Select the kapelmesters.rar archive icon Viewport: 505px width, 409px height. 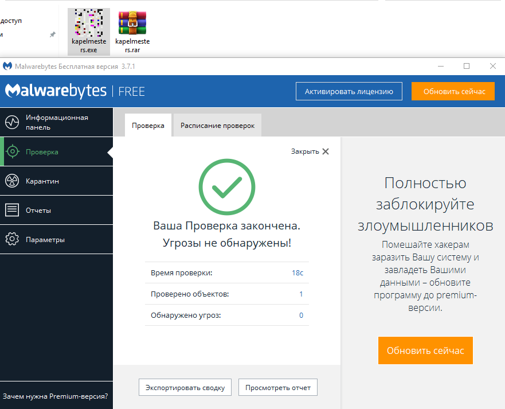click(x=132, y=22)
